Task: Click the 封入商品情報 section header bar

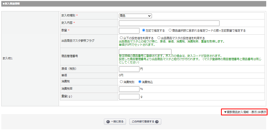Action: coord(134,4)
